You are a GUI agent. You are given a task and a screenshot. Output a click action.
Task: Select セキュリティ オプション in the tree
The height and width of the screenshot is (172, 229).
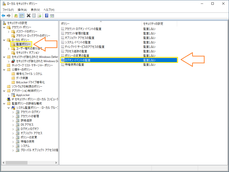[27, 53]
